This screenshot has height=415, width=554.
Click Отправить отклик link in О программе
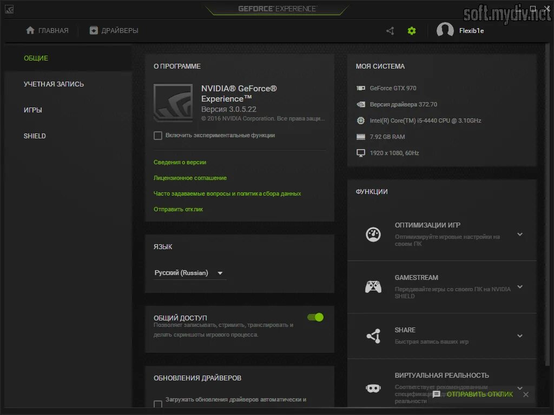[178, 209]
